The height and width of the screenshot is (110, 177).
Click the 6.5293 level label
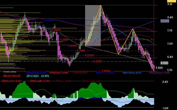pos(89,55)
